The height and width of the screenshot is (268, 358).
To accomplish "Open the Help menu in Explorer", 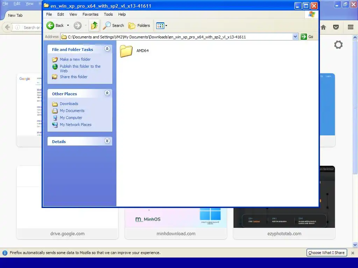I will [122, 14].
